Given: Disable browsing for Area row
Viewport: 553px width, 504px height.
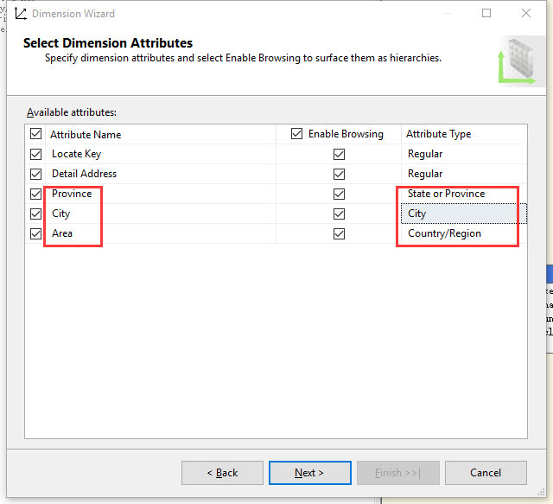Looking at the screenshot, I should click(x=339, y=233).
